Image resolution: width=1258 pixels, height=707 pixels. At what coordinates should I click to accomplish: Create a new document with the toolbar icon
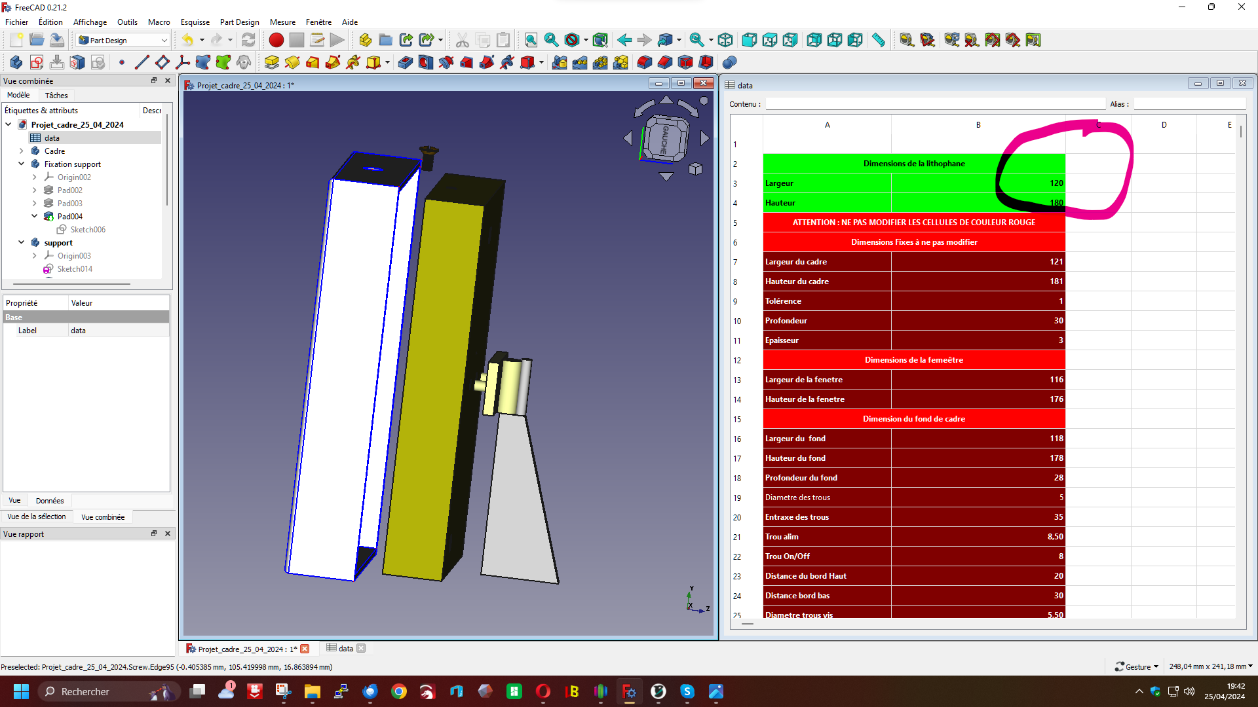[16, 40]
